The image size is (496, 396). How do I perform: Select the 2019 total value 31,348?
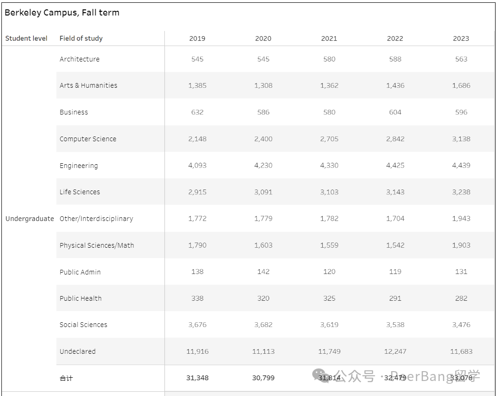197,378
